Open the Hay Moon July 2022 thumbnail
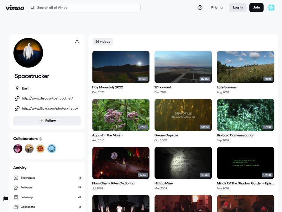 121,67
